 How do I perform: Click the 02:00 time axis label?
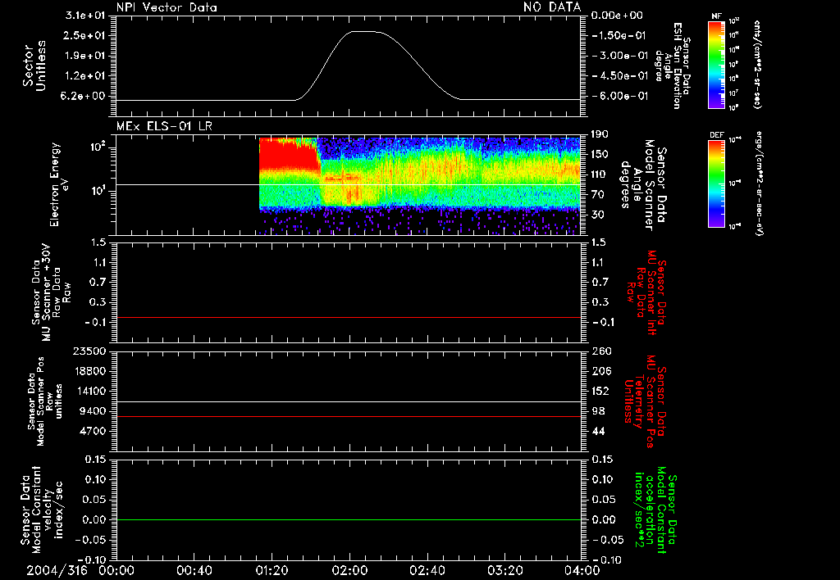point(349,570)
